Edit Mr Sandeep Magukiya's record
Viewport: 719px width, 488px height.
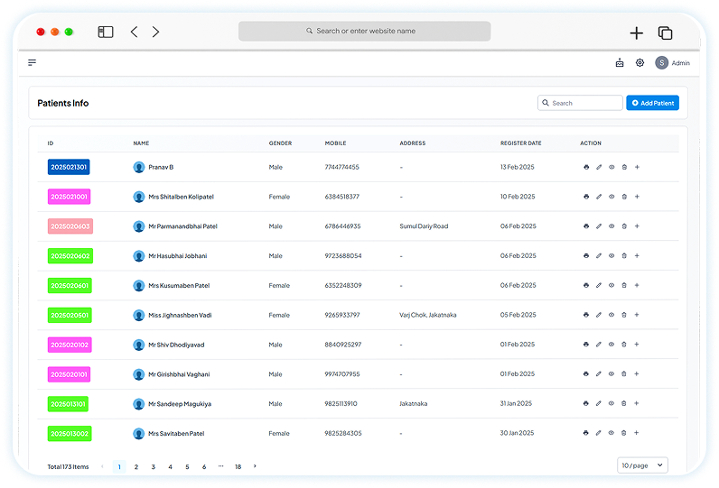598,403
